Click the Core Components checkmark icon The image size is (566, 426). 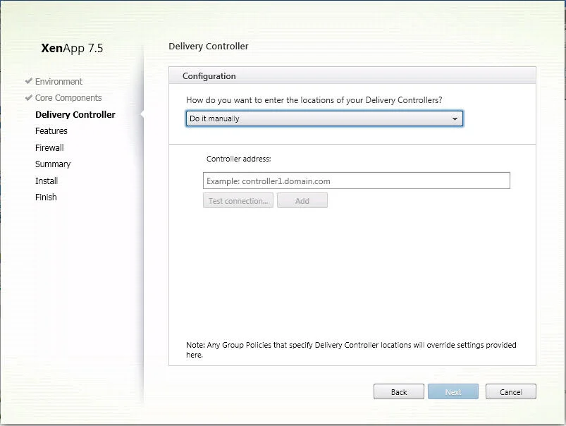tap(29, 97)
